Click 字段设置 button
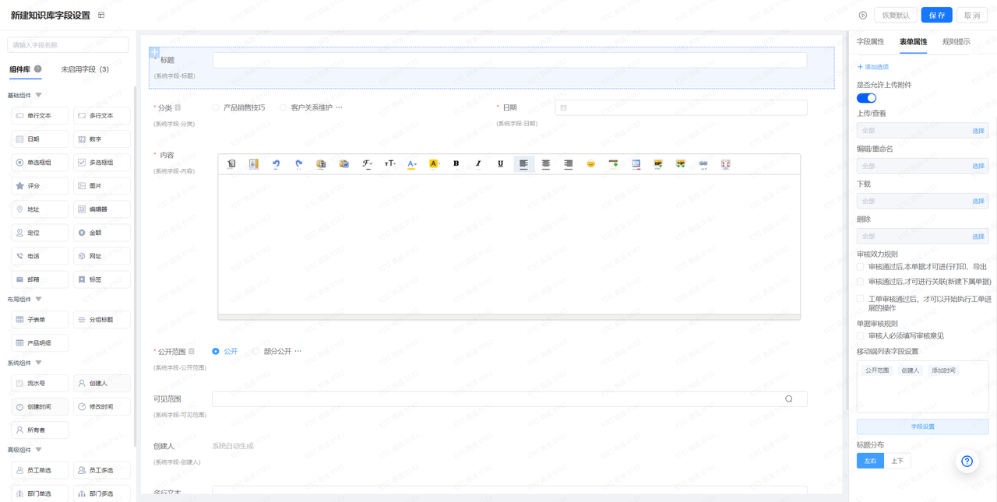997x502 pixels. [x=922, y=427]
